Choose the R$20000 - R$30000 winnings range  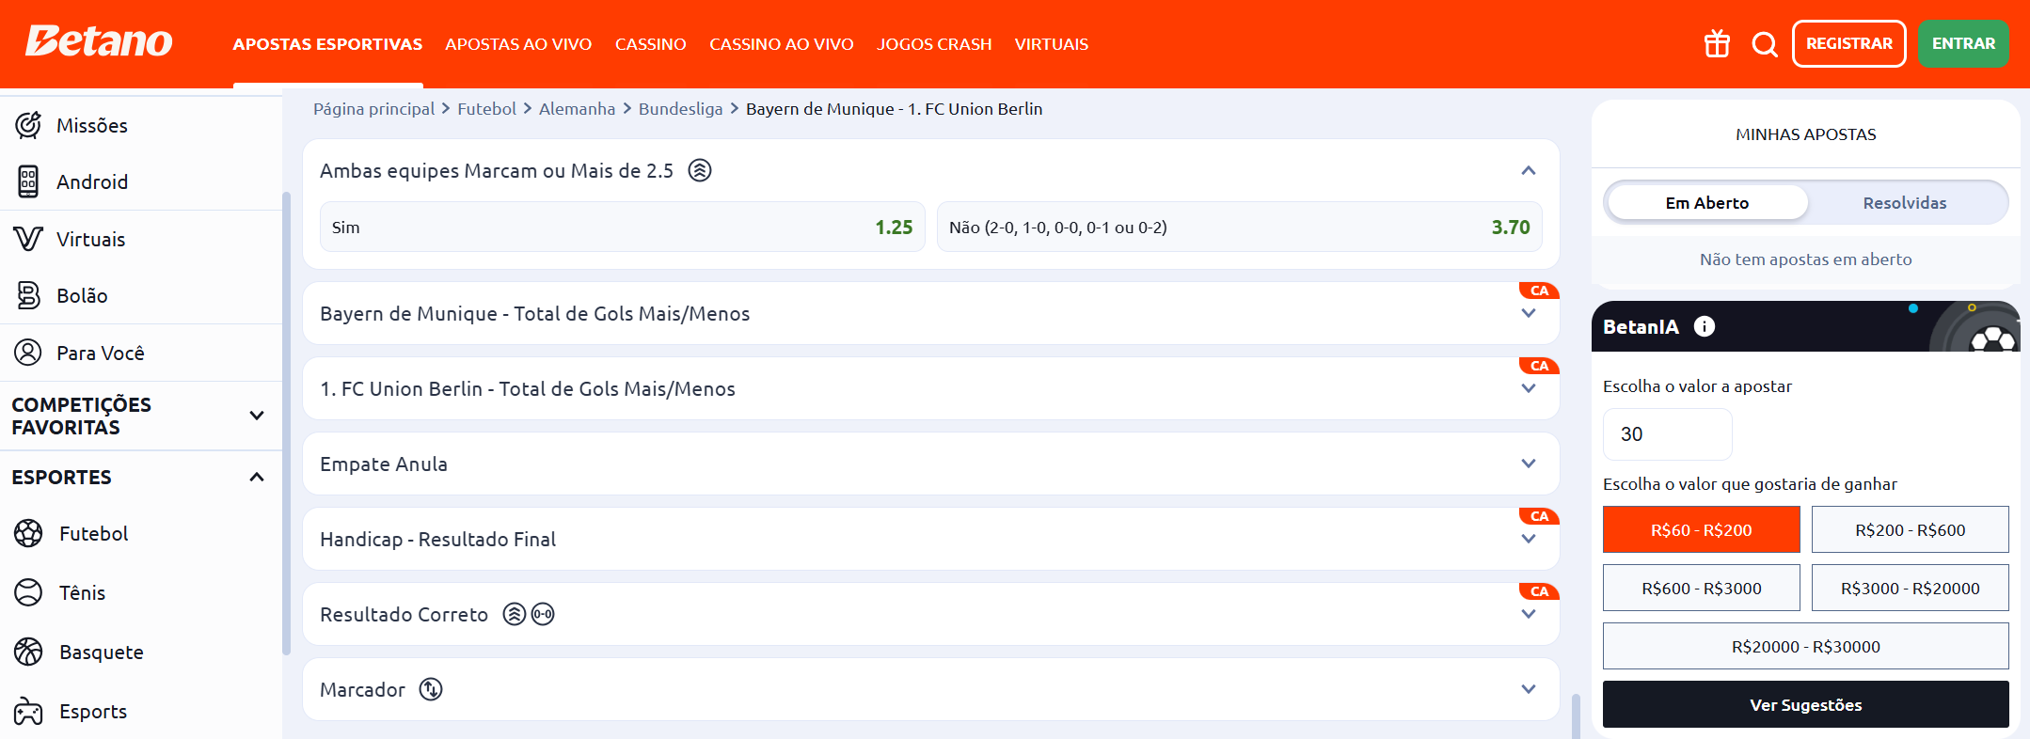[x=1805, y=647]
